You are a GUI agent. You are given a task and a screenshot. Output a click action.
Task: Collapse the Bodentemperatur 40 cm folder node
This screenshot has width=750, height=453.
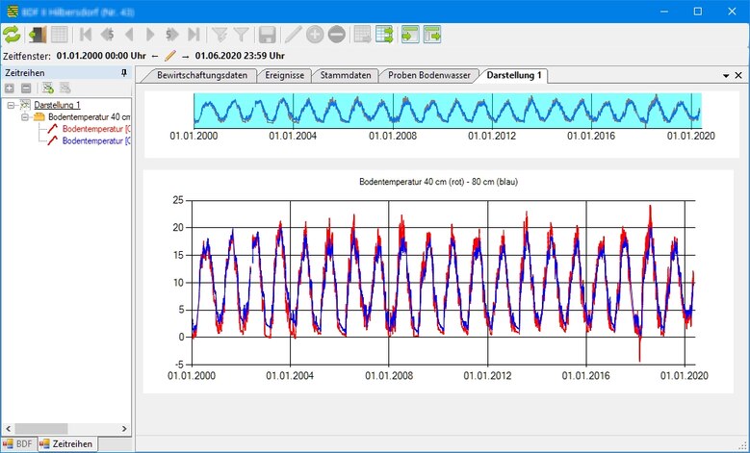click(24, 116)
